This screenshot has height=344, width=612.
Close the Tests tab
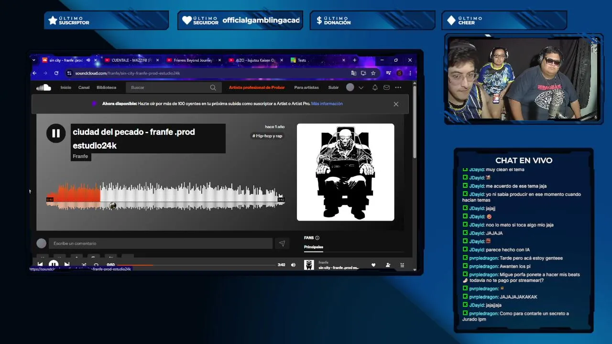pos(343,60)
